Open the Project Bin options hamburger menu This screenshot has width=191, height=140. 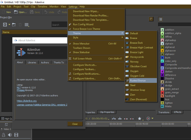(27, 25)
